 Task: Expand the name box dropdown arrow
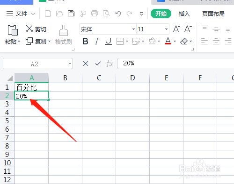click(x=70, y=64)
